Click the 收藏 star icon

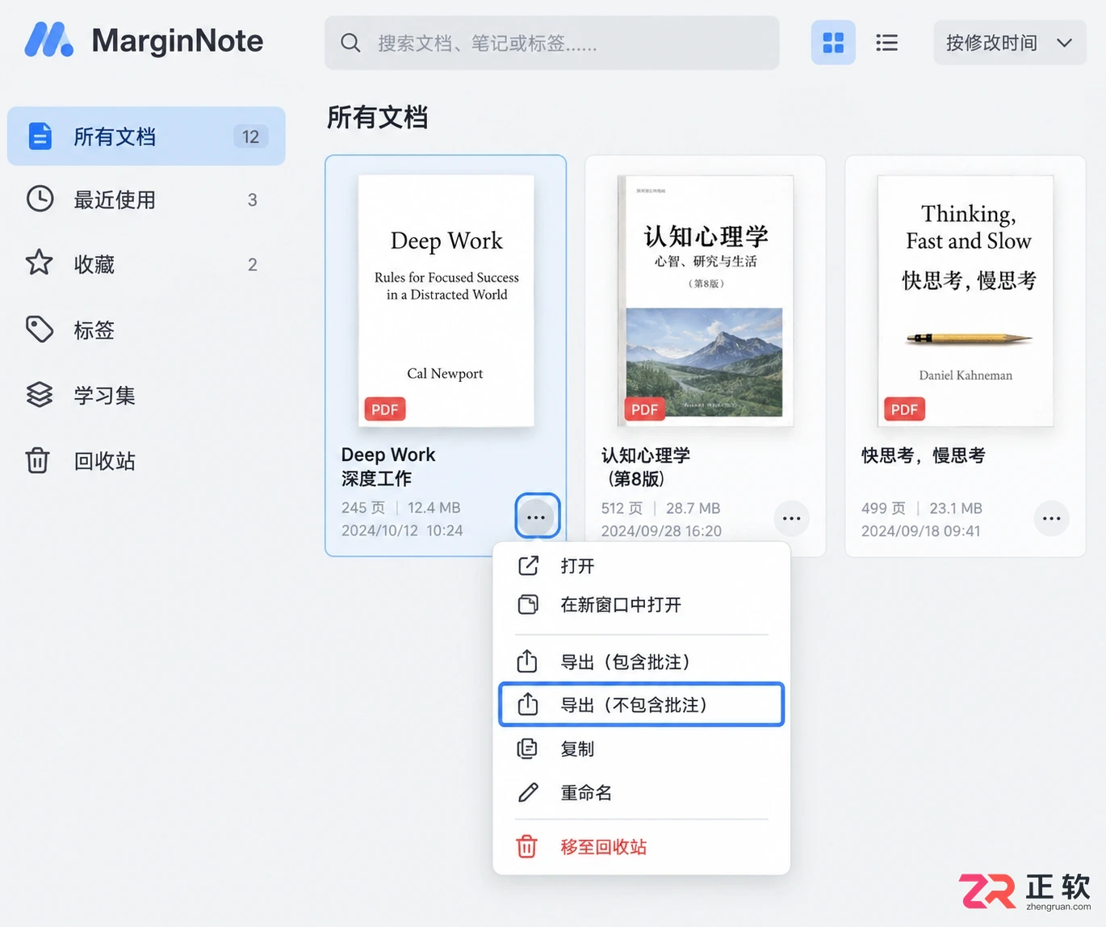pos(40,262)
